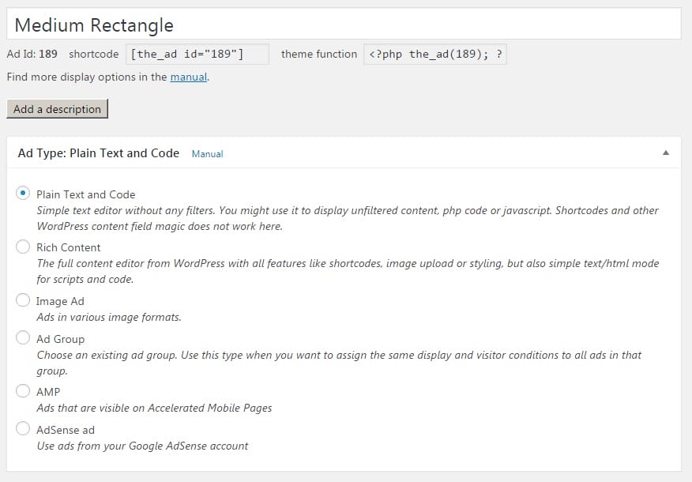The image size is (692, 482).
Task: Click the Ad Type: Plain Text and Code heading
Action: tap(99, 153)
